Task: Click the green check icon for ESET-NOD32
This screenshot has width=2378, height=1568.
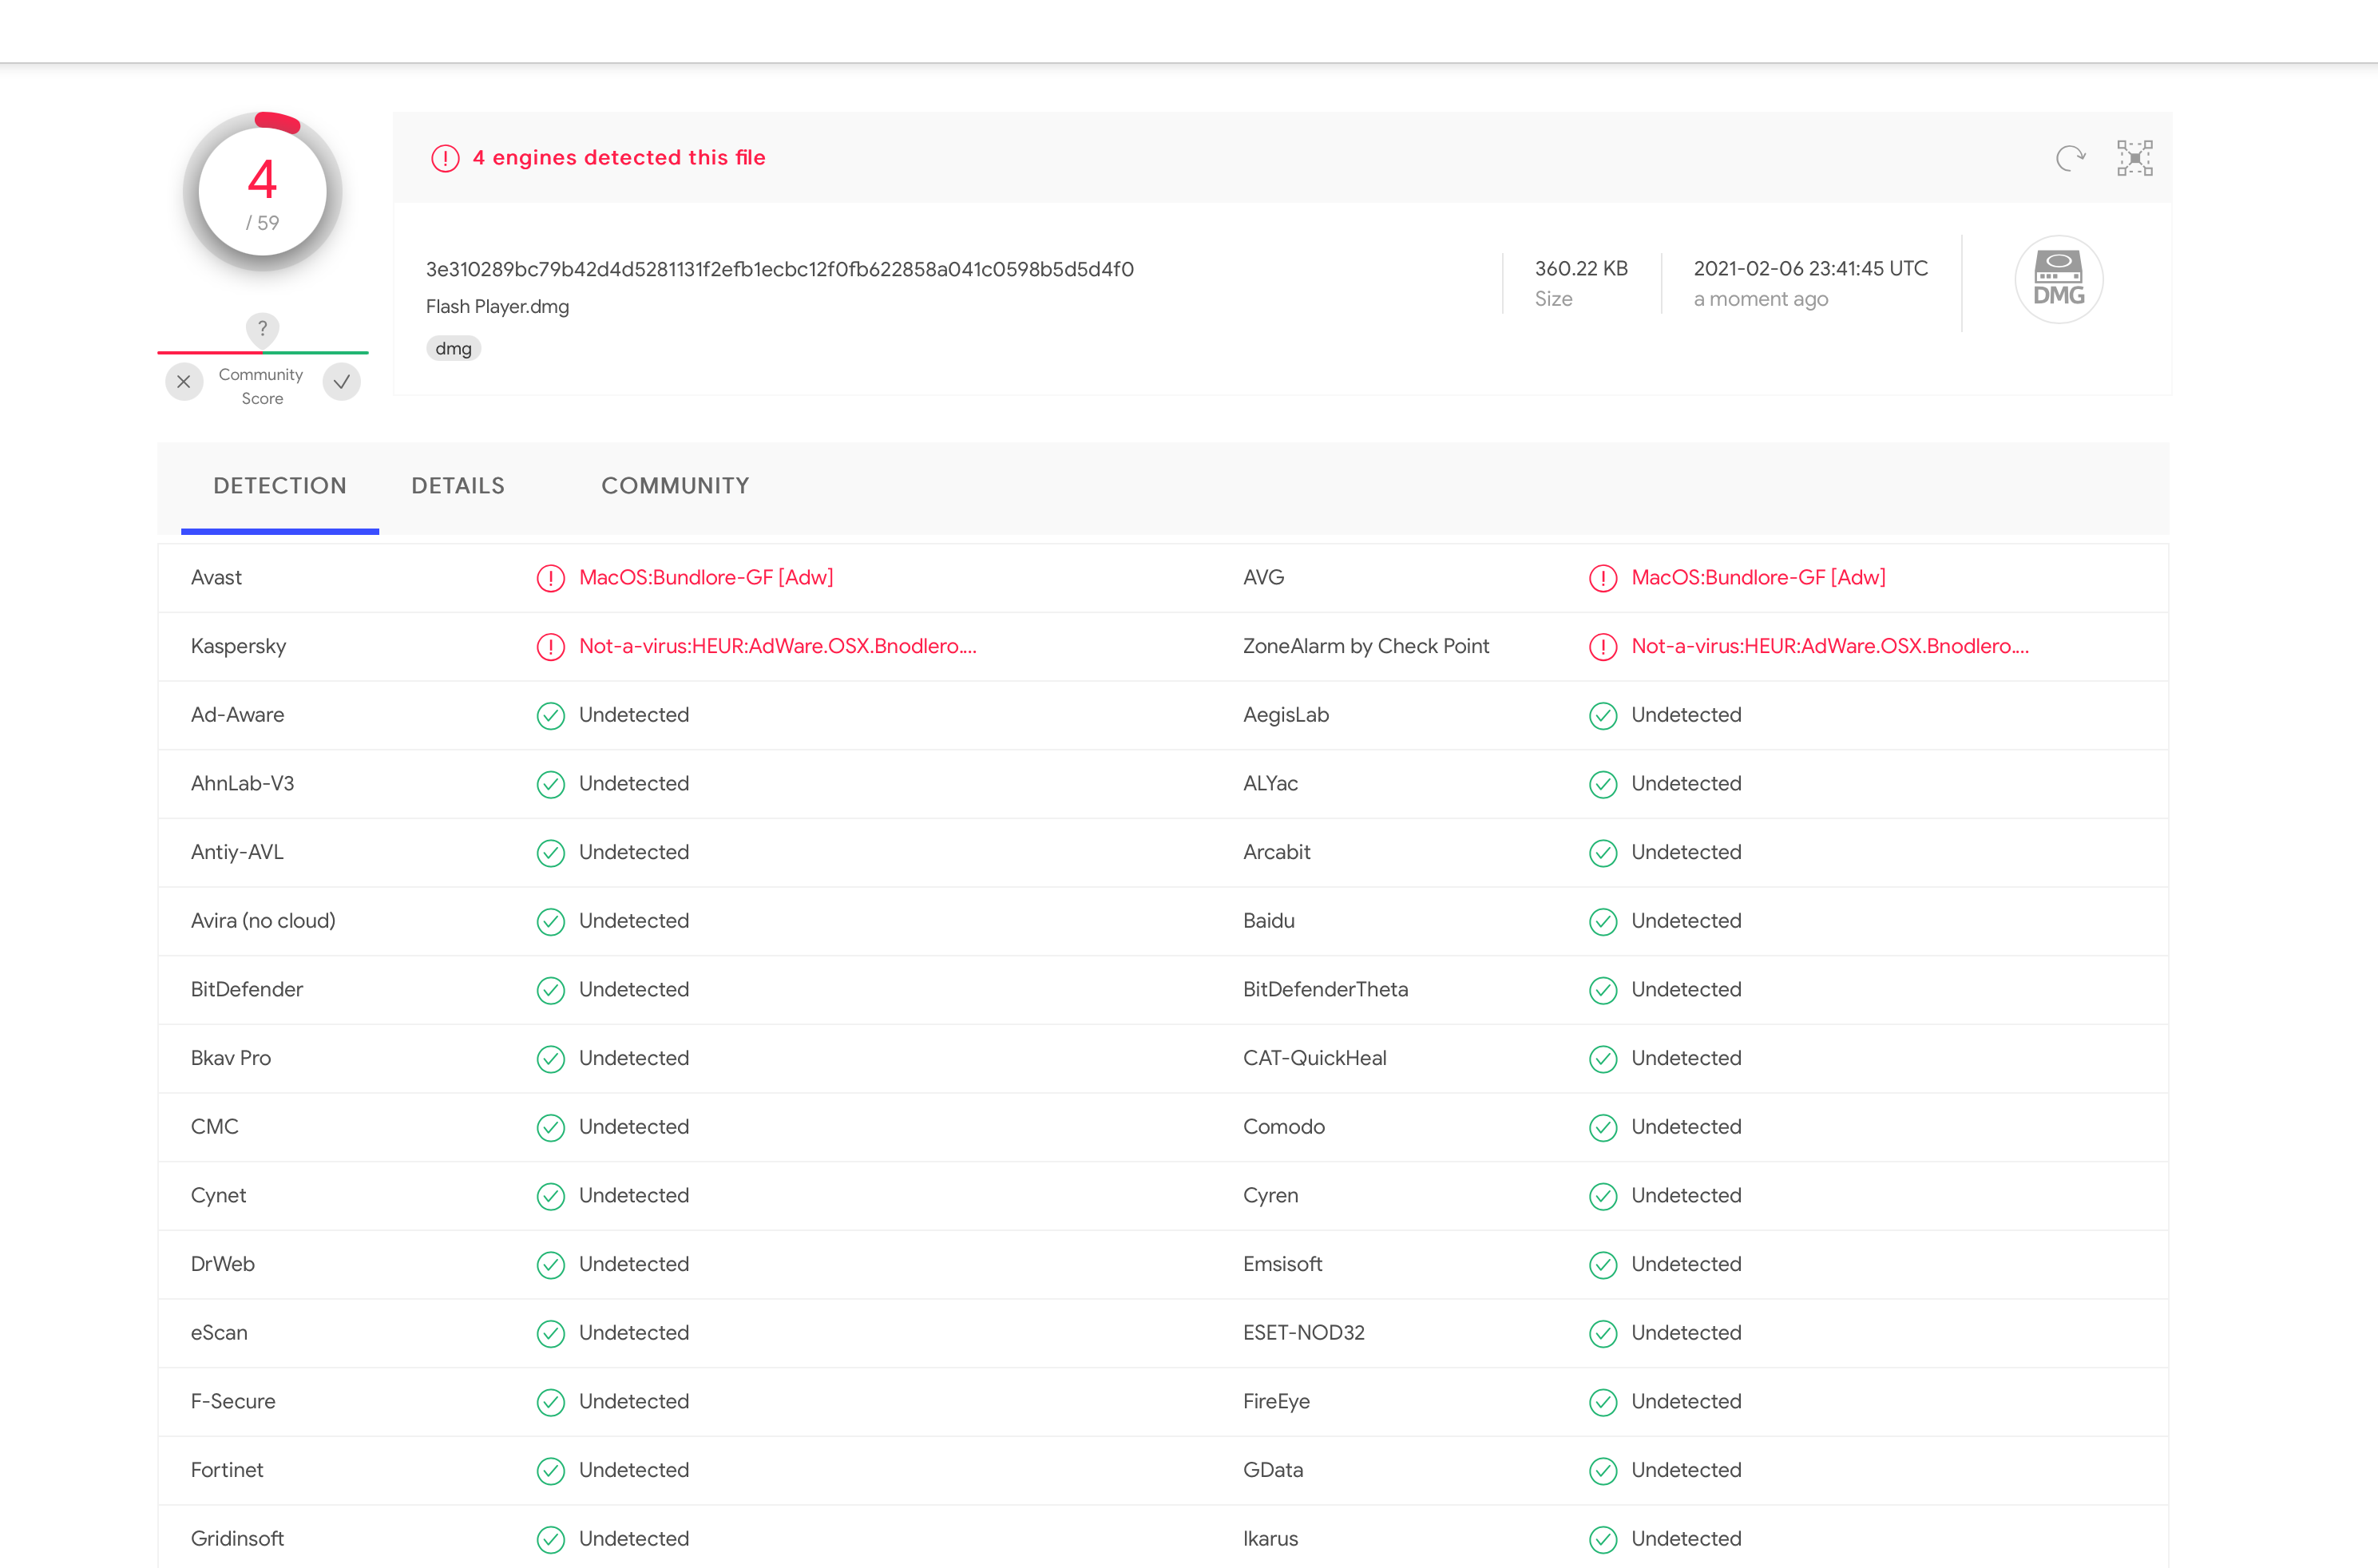Action: [1603, 1334]
